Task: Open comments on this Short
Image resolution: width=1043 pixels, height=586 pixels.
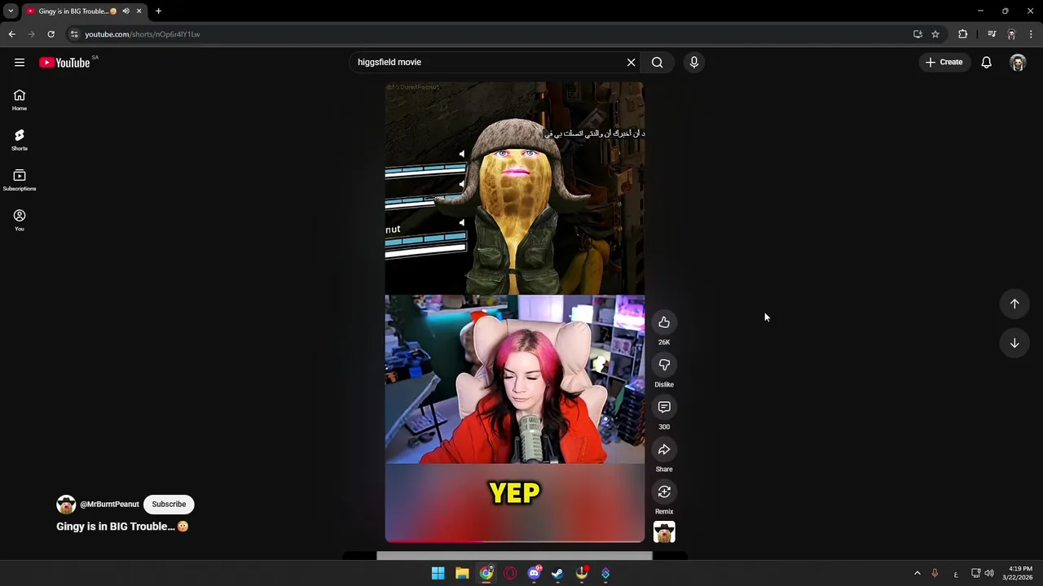Action: [664, 407]
